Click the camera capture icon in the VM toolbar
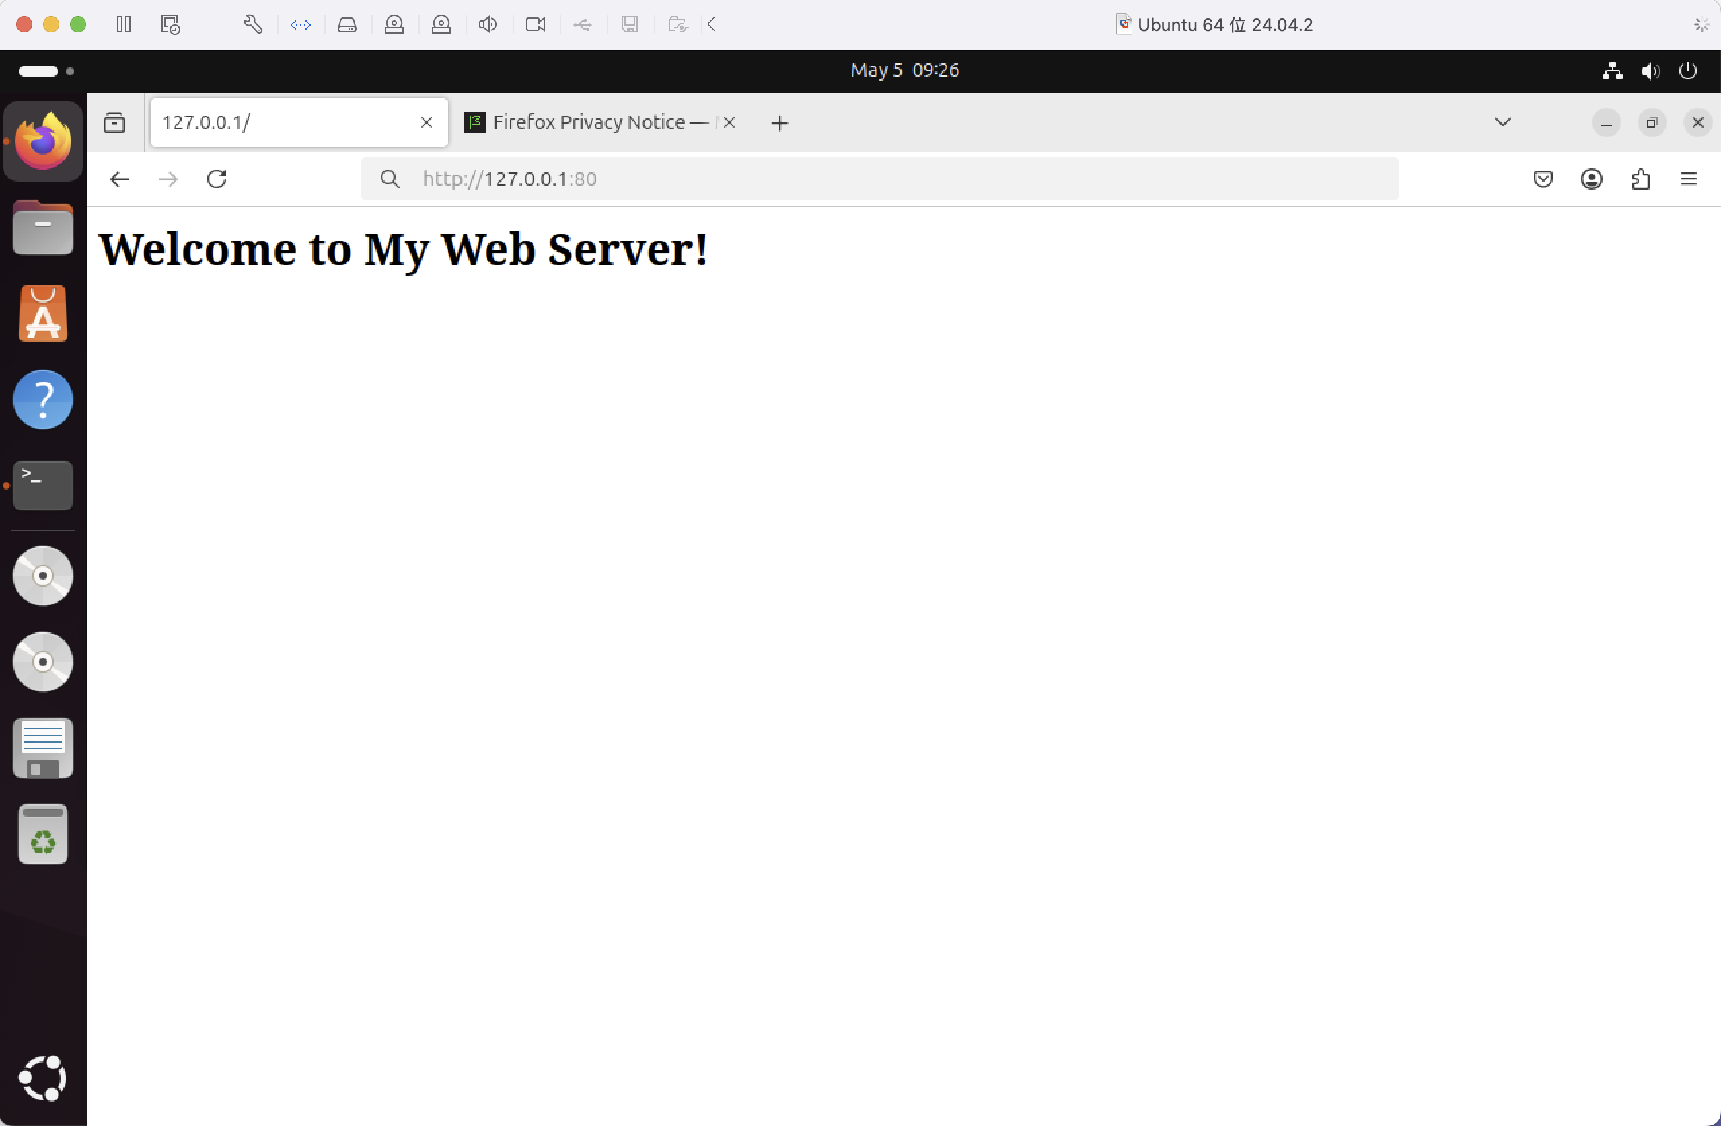The width and height of the screenshot is (1721, 1126). point(535,24)
